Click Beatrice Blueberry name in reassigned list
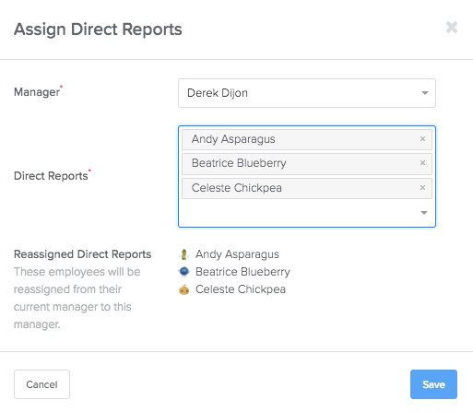473x412 pixels. [x=242, y=272]
